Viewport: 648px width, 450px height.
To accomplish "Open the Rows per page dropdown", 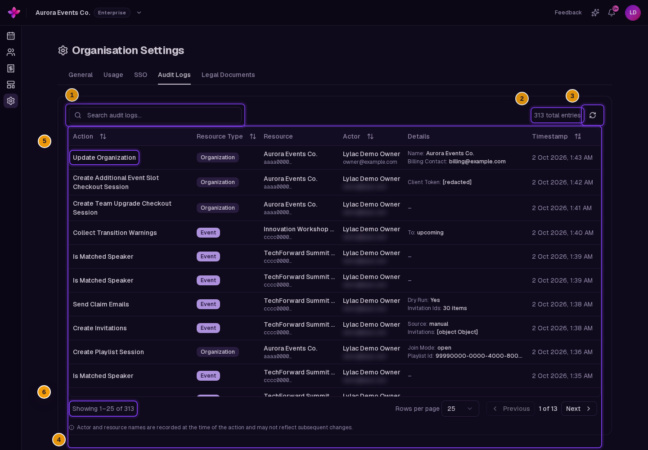I will [460, 409].
